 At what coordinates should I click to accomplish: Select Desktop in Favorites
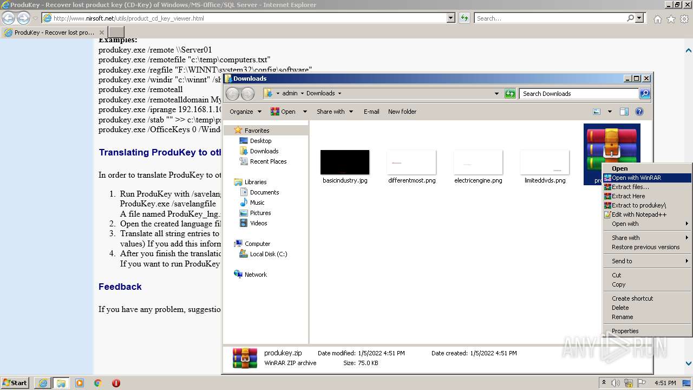260,141
